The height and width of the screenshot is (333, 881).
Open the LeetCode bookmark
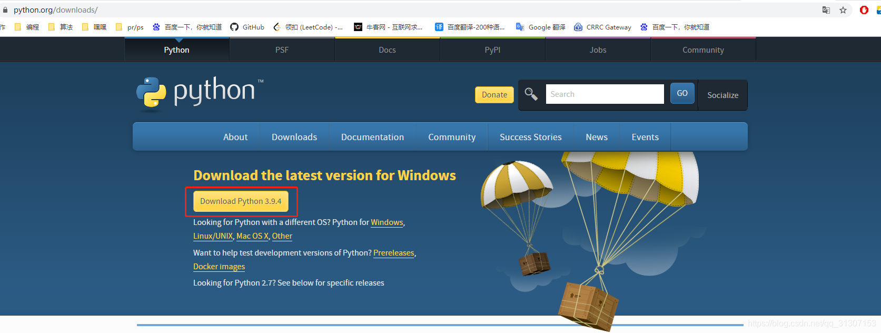308,27
